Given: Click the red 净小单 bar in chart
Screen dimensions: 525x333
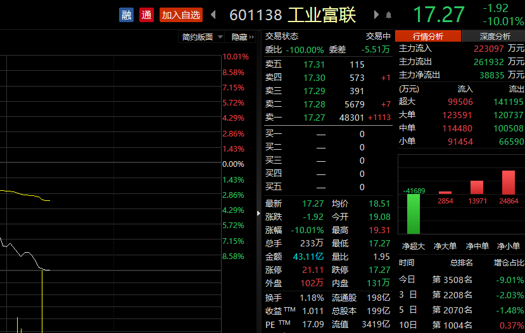Looking at the screenshot, I should coord(509,183).
